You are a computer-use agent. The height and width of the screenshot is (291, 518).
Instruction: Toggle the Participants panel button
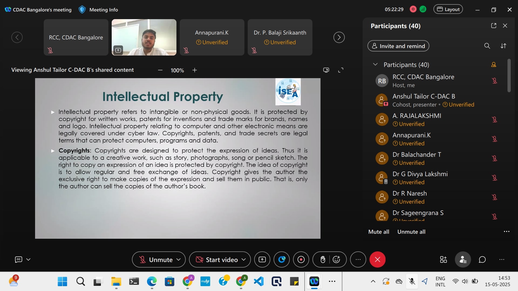coord(463,259)
